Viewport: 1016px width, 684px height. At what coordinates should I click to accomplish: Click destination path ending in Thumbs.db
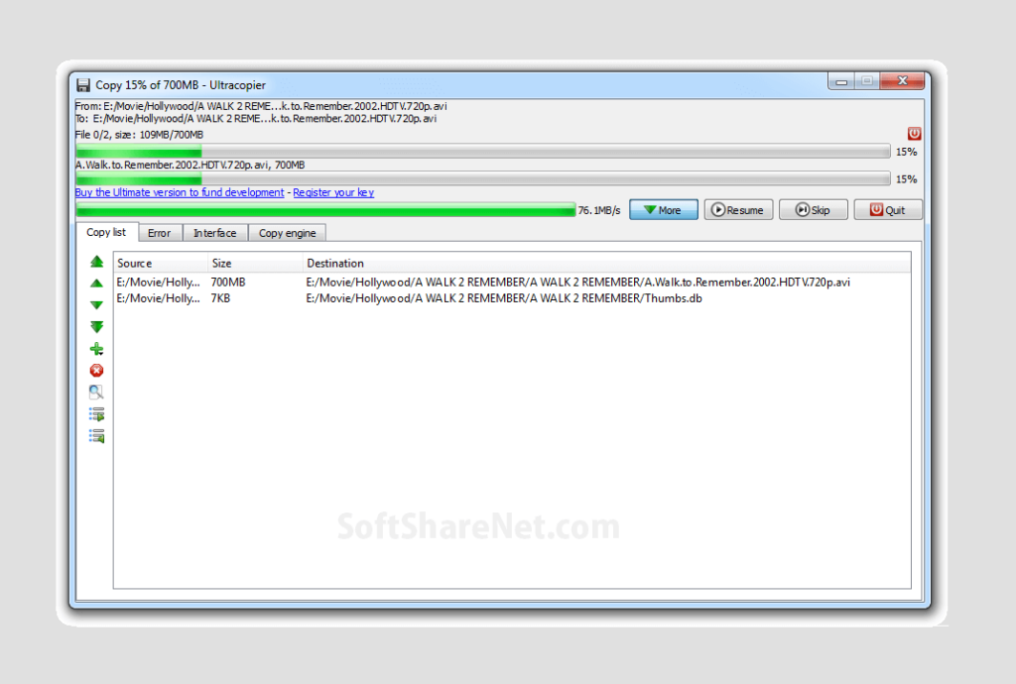tap(504, 298)
